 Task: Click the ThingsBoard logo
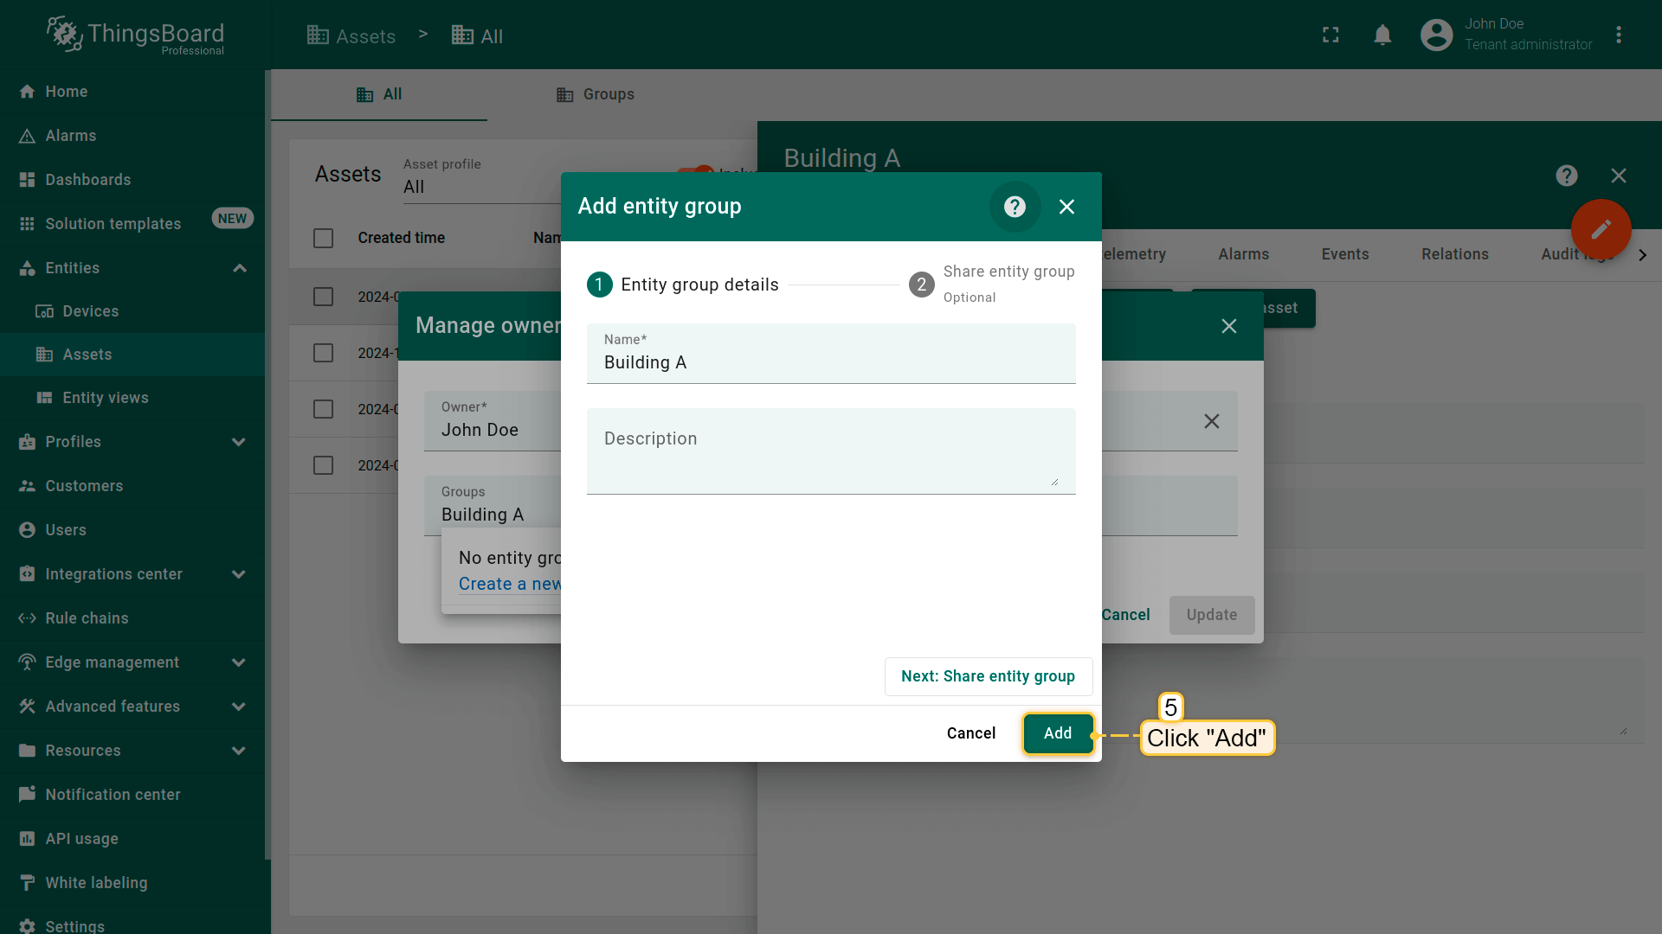coord(136,35)
